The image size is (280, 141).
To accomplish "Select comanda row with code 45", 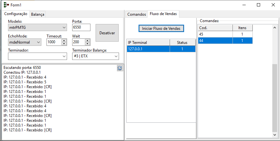I will (x=225, y=34).
